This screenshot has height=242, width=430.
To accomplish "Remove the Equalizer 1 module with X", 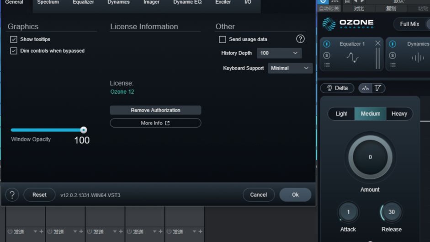I will click(377, 43).
